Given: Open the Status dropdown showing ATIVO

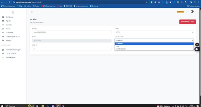Looking at the screenshot, I should 154,32.
